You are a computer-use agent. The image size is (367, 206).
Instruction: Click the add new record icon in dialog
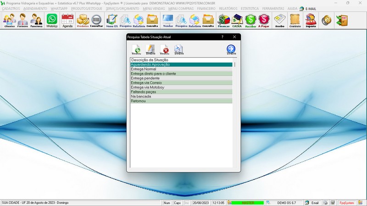[x=136, y=49]
